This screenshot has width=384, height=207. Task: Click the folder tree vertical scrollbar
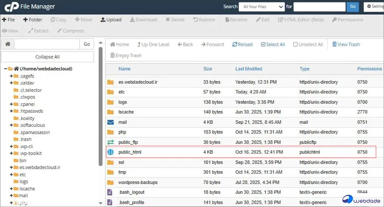[100, 105]
